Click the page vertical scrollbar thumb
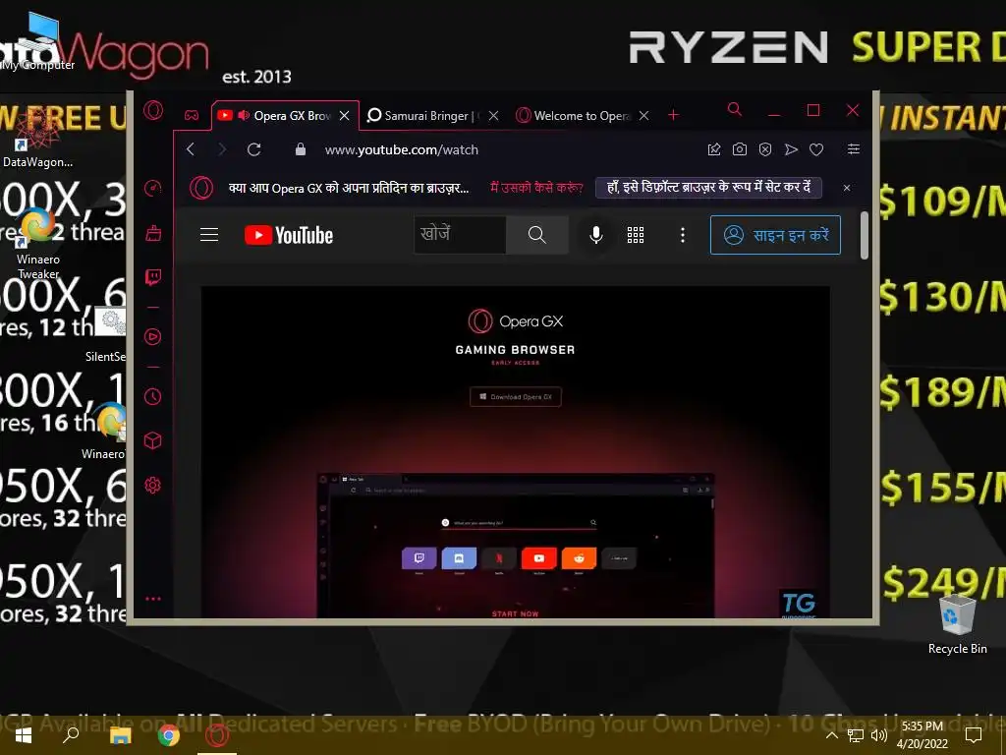This screenshot has height=755, width=1006. pos(865,235)
